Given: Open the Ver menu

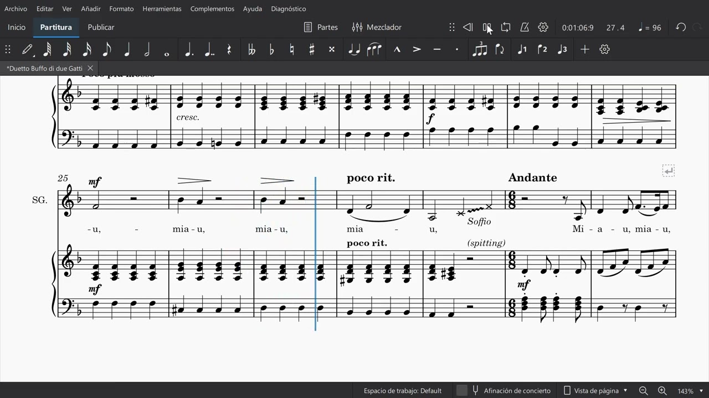Looking at the screenshot, I should pyautogui.click(x=67, y=9).
